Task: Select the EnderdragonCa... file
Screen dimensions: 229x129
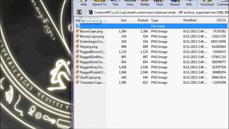Action: coord(92,42)
